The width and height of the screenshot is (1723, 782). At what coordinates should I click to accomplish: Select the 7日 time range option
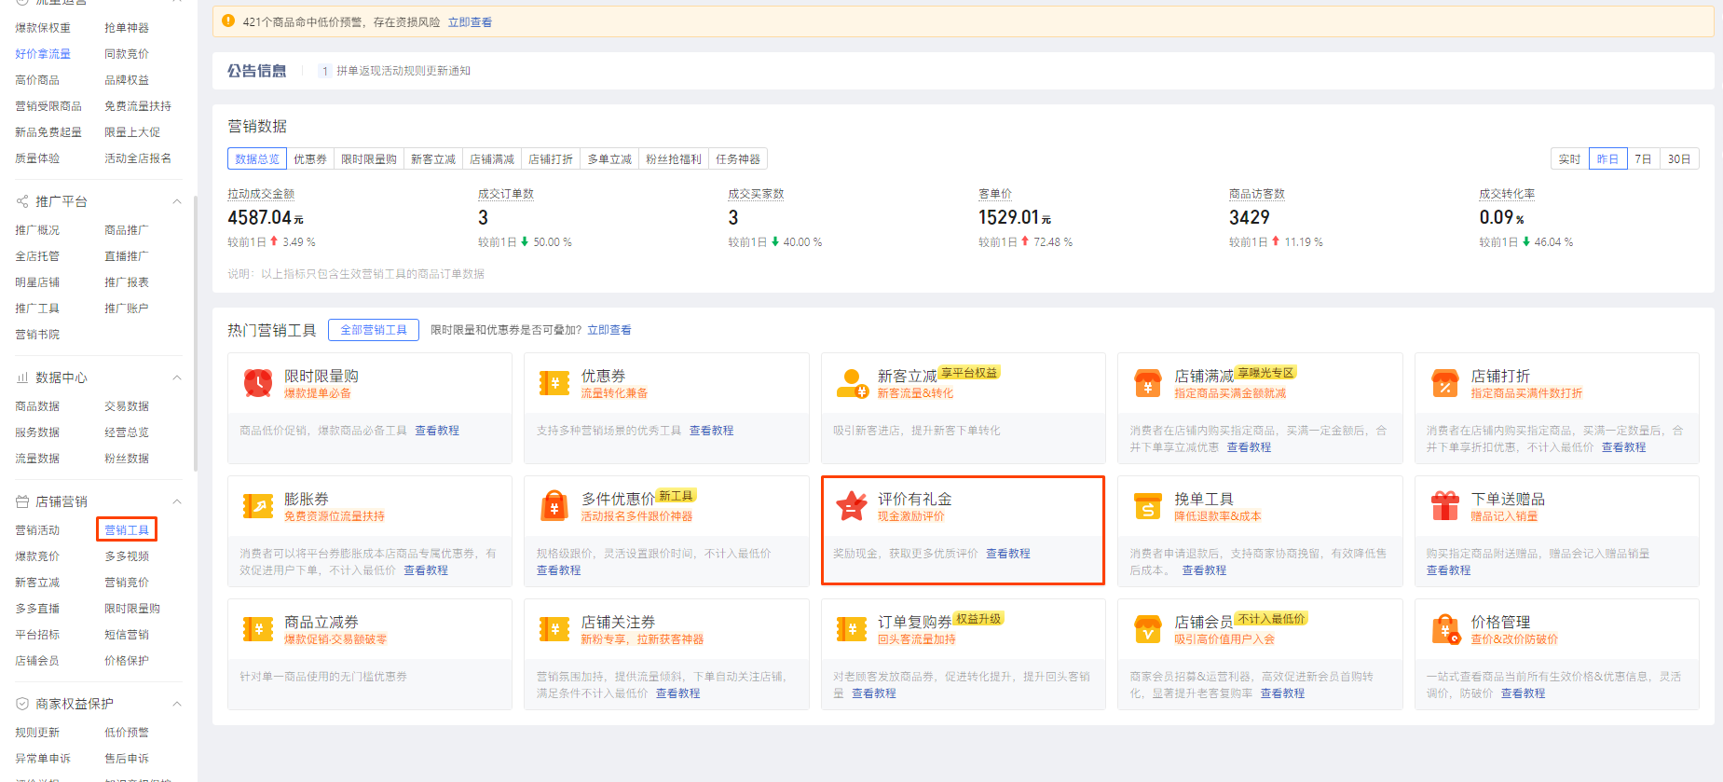click(x=1643, y=159)
